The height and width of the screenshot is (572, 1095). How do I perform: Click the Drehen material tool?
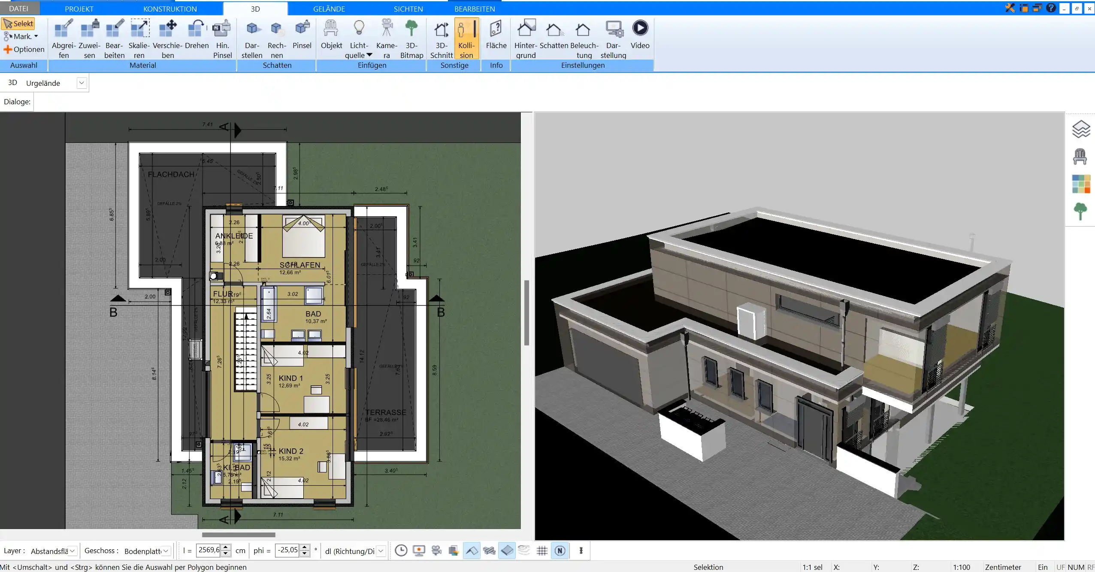coord(197,34)
